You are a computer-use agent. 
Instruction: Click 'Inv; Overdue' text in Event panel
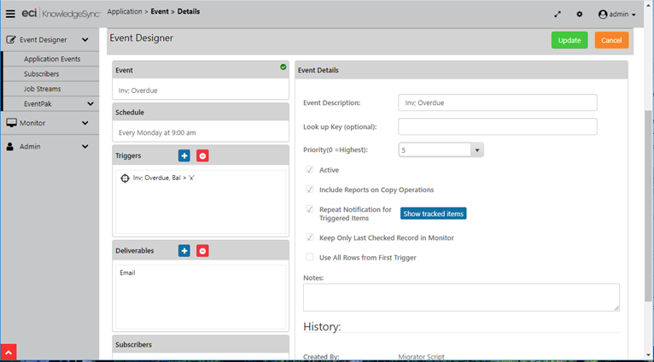138,90
